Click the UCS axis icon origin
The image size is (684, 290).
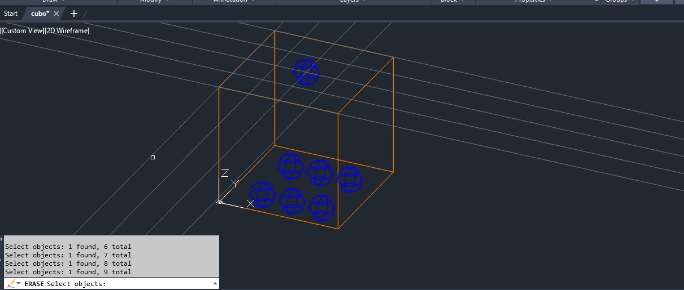tap(219, 202)
